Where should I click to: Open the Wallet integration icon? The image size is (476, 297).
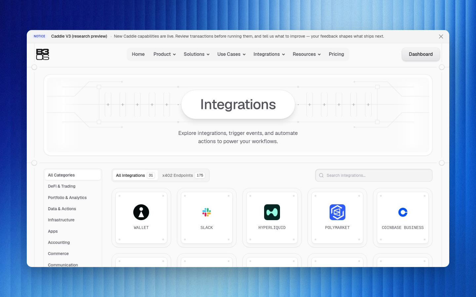141,212
